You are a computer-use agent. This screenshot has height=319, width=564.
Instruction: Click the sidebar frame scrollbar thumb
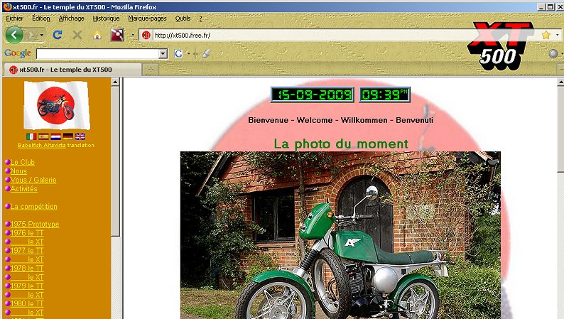tap(115, 161)
